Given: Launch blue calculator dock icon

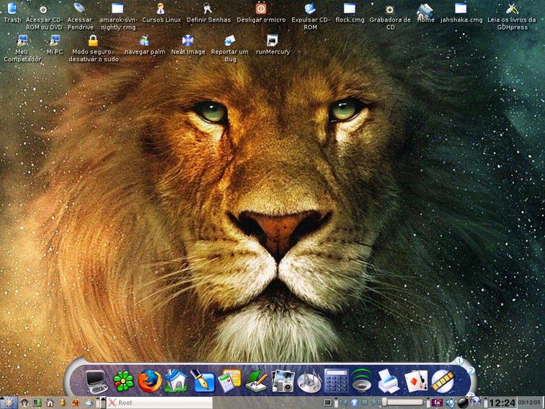Looking at the screenshot, I should point(336,382).
